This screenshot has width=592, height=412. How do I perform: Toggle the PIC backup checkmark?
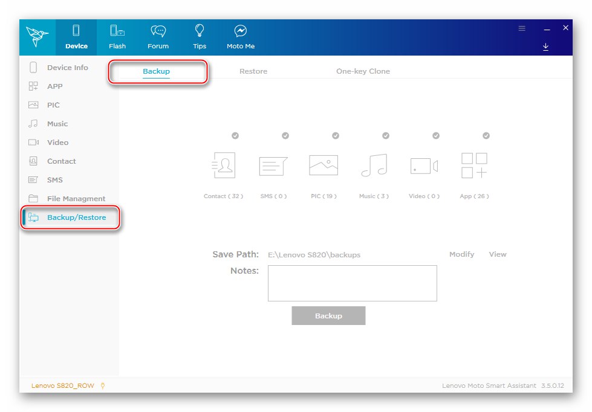(336, 135)
